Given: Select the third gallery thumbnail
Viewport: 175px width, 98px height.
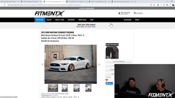Looking at the screenshot, I should coord(77,88).
